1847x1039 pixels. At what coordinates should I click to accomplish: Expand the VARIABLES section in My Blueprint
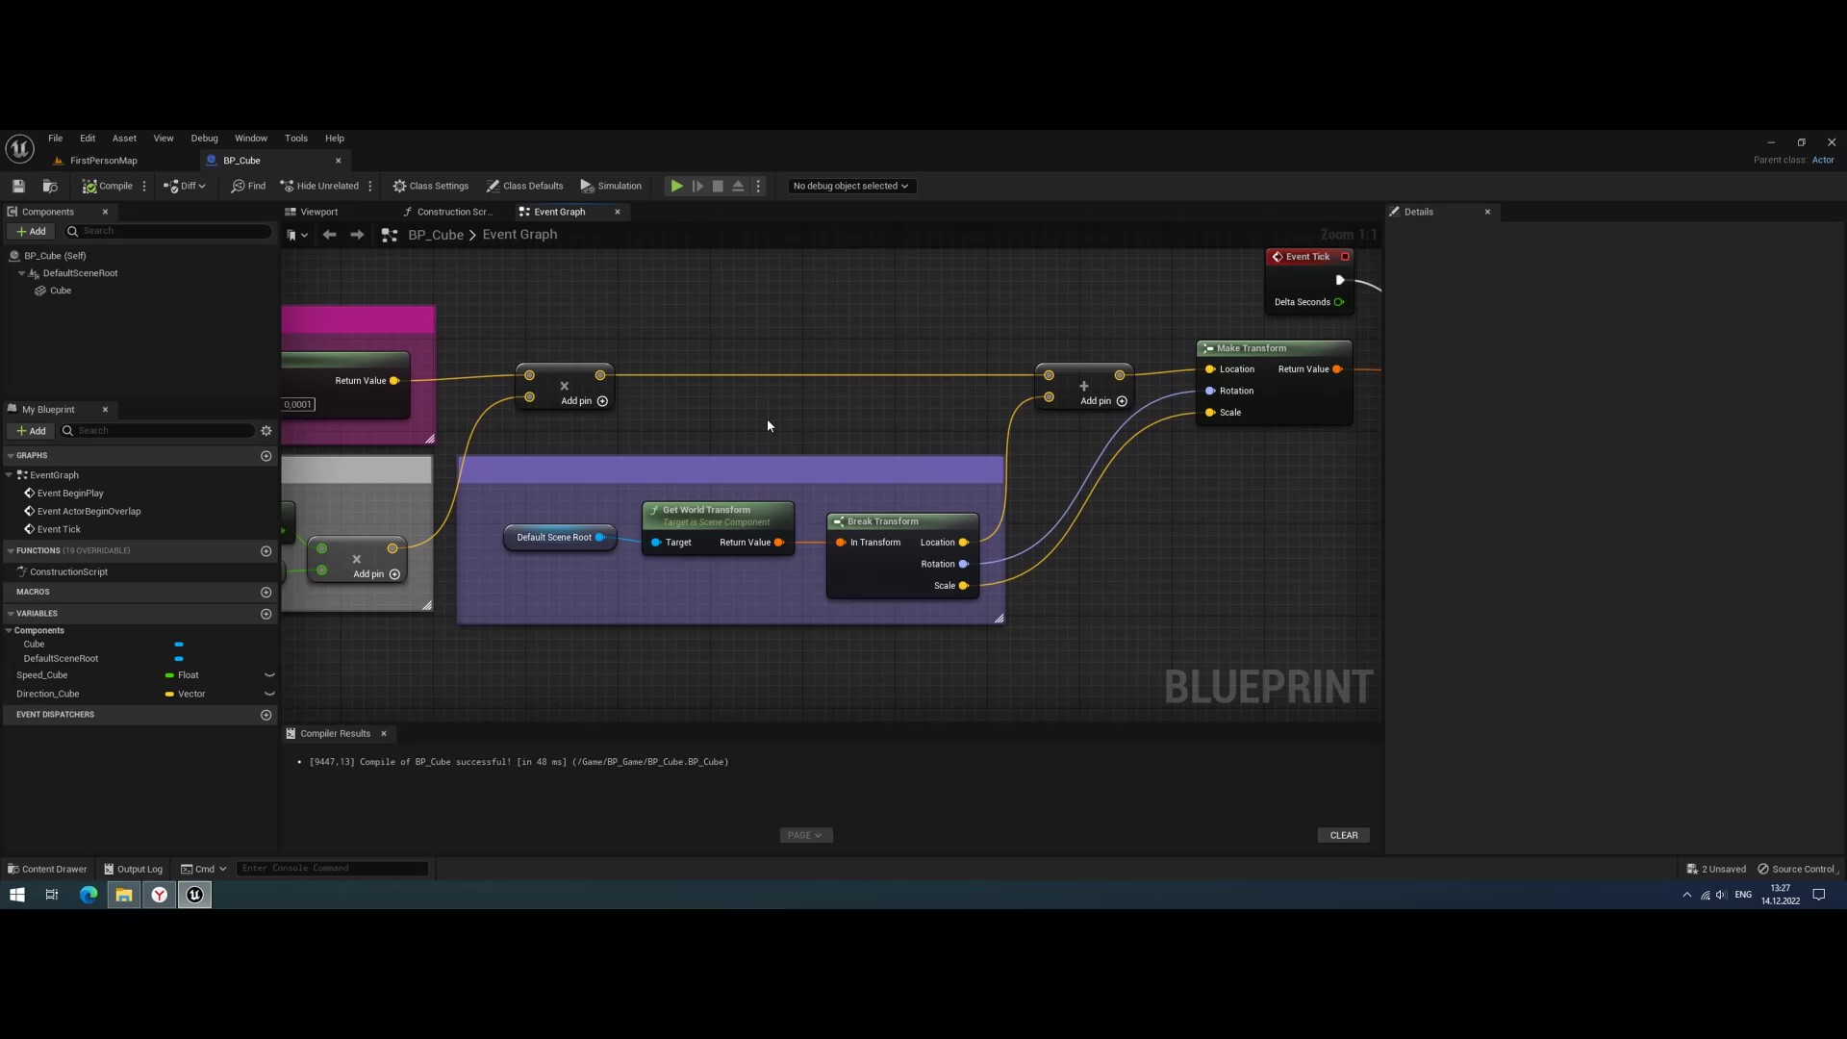[11, 613]
